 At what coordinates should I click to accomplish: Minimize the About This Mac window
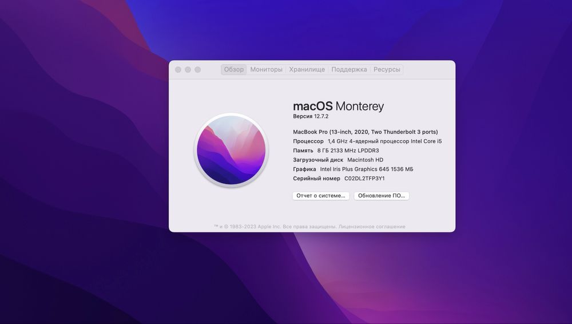click(x=188, y=69)
